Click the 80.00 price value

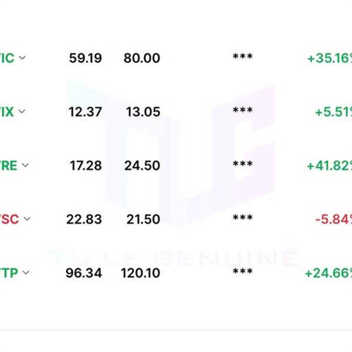(x=141, y=58)
